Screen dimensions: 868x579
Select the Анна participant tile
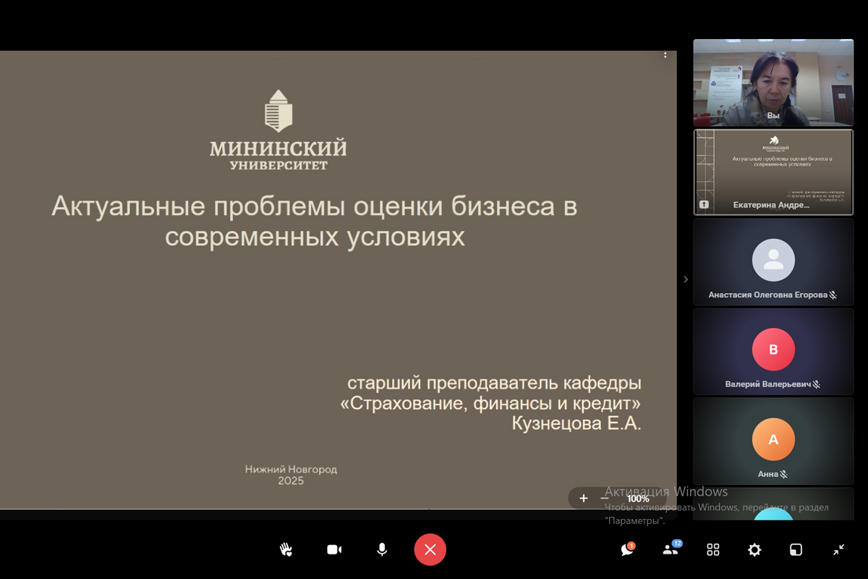[x=773, y=441]
